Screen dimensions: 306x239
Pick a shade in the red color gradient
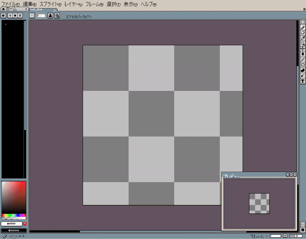(14, 197)
